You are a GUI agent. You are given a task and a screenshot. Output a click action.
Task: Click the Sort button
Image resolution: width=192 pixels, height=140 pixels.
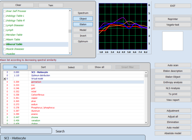point(43,67)
